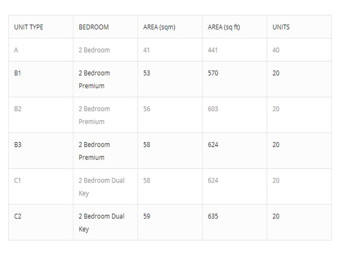
Task: Select the C1 unit type cell
Action: [18, 180]
